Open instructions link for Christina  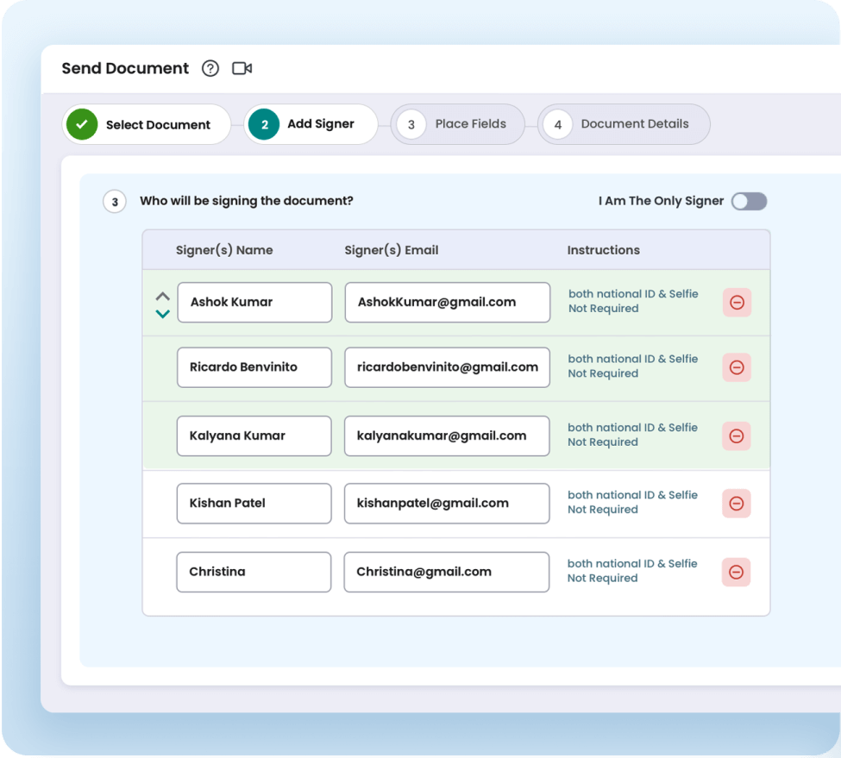click(x=631, y=571)
